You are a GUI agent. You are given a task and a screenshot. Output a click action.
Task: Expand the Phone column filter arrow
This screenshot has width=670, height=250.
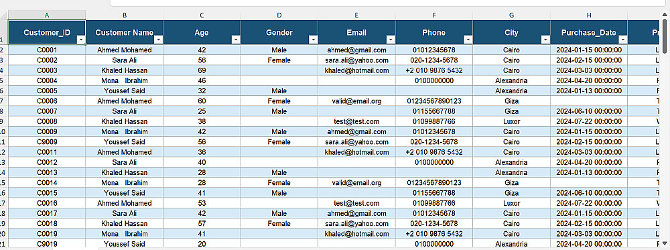point(468,40)
